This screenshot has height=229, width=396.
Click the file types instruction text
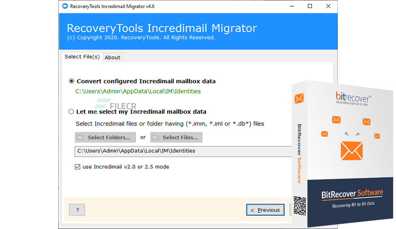[x=170, y=124]
